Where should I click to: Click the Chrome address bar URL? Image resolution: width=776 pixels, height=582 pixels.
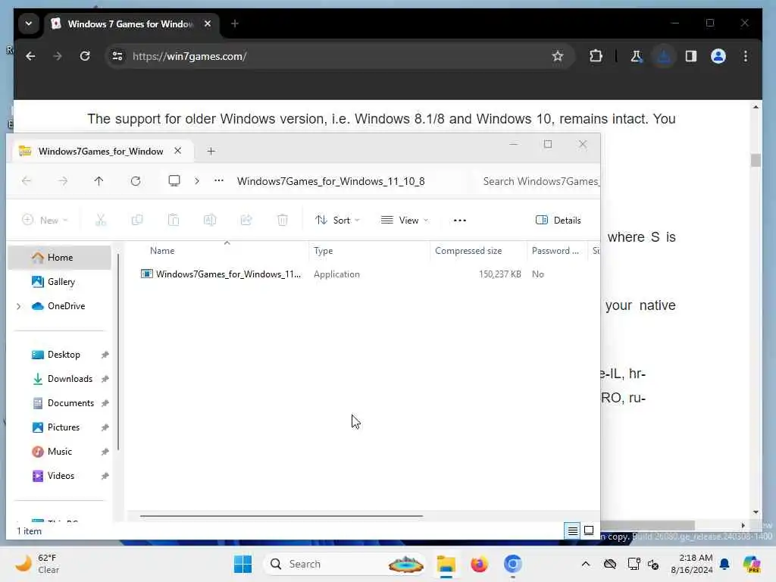pyautogui.click(x=190, y=56)
